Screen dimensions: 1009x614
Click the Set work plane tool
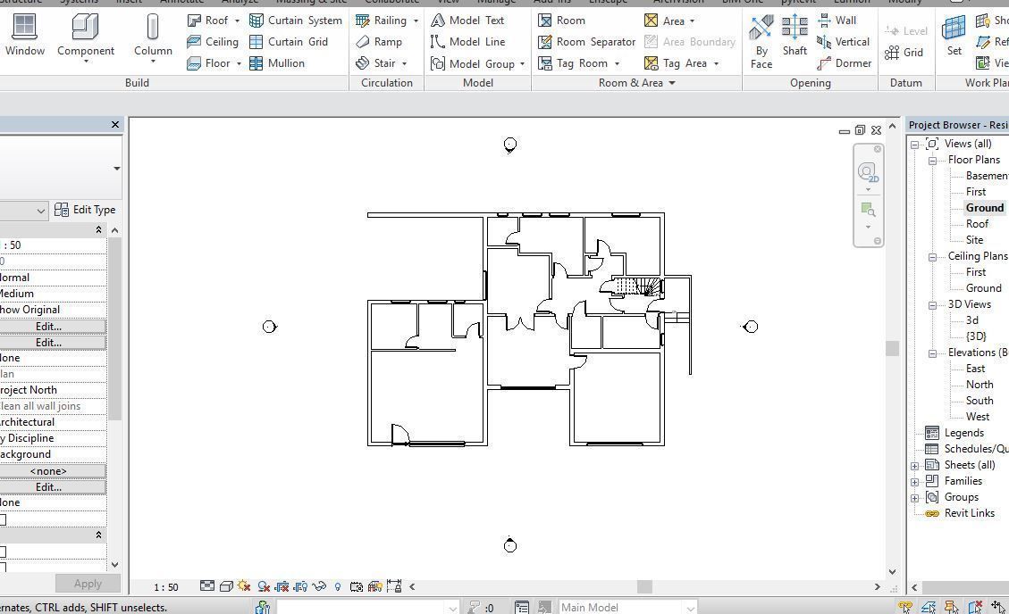[954, 36]
